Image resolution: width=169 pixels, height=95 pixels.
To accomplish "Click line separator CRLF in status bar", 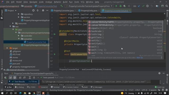I will click(138, 90).
